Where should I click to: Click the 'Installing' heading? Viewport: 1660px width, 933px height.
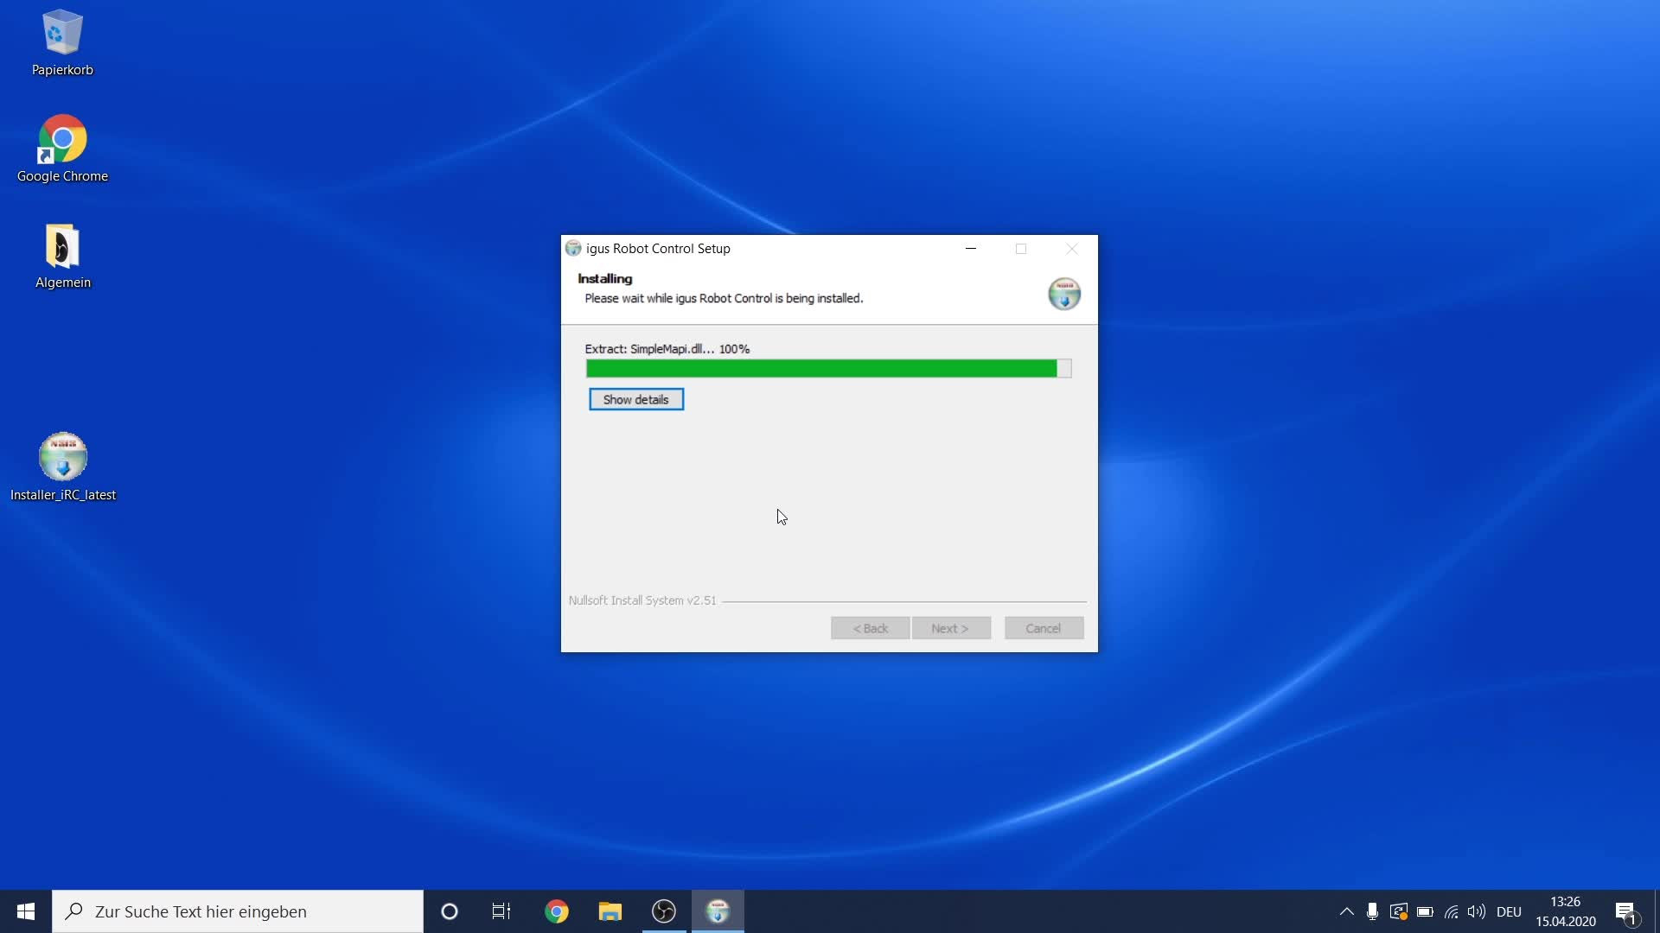pos(605,278)
